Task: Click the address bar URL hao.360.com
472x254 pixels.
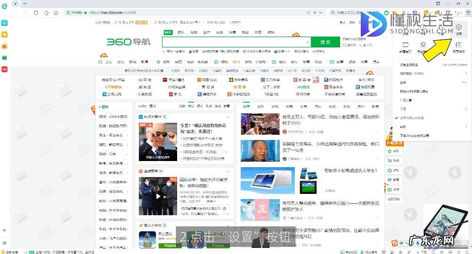Action: click(112, 13)
